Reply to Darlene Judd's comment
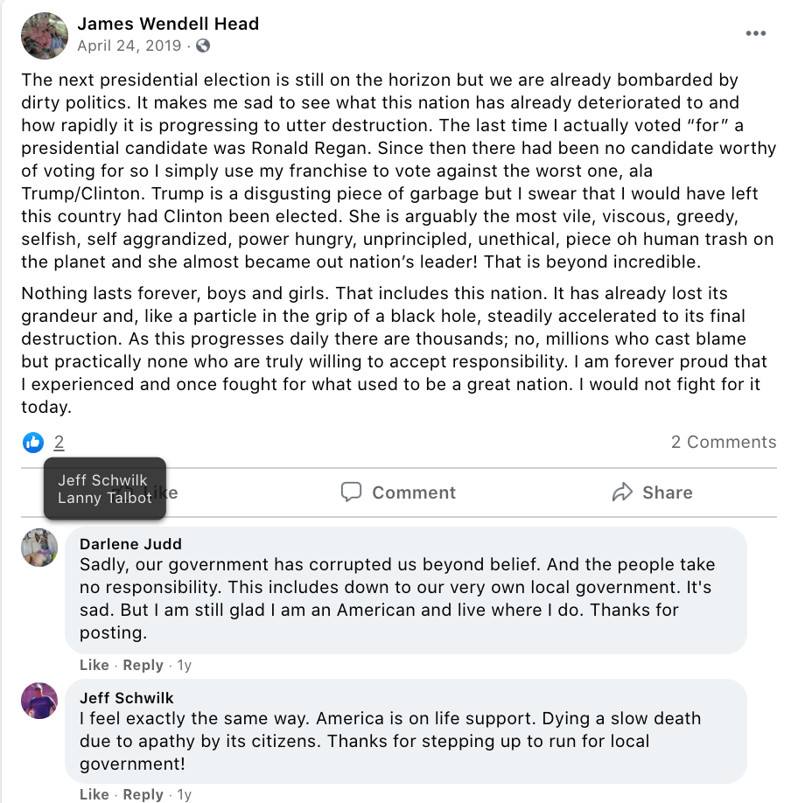791x803 pixels. [x=143, y=665]
